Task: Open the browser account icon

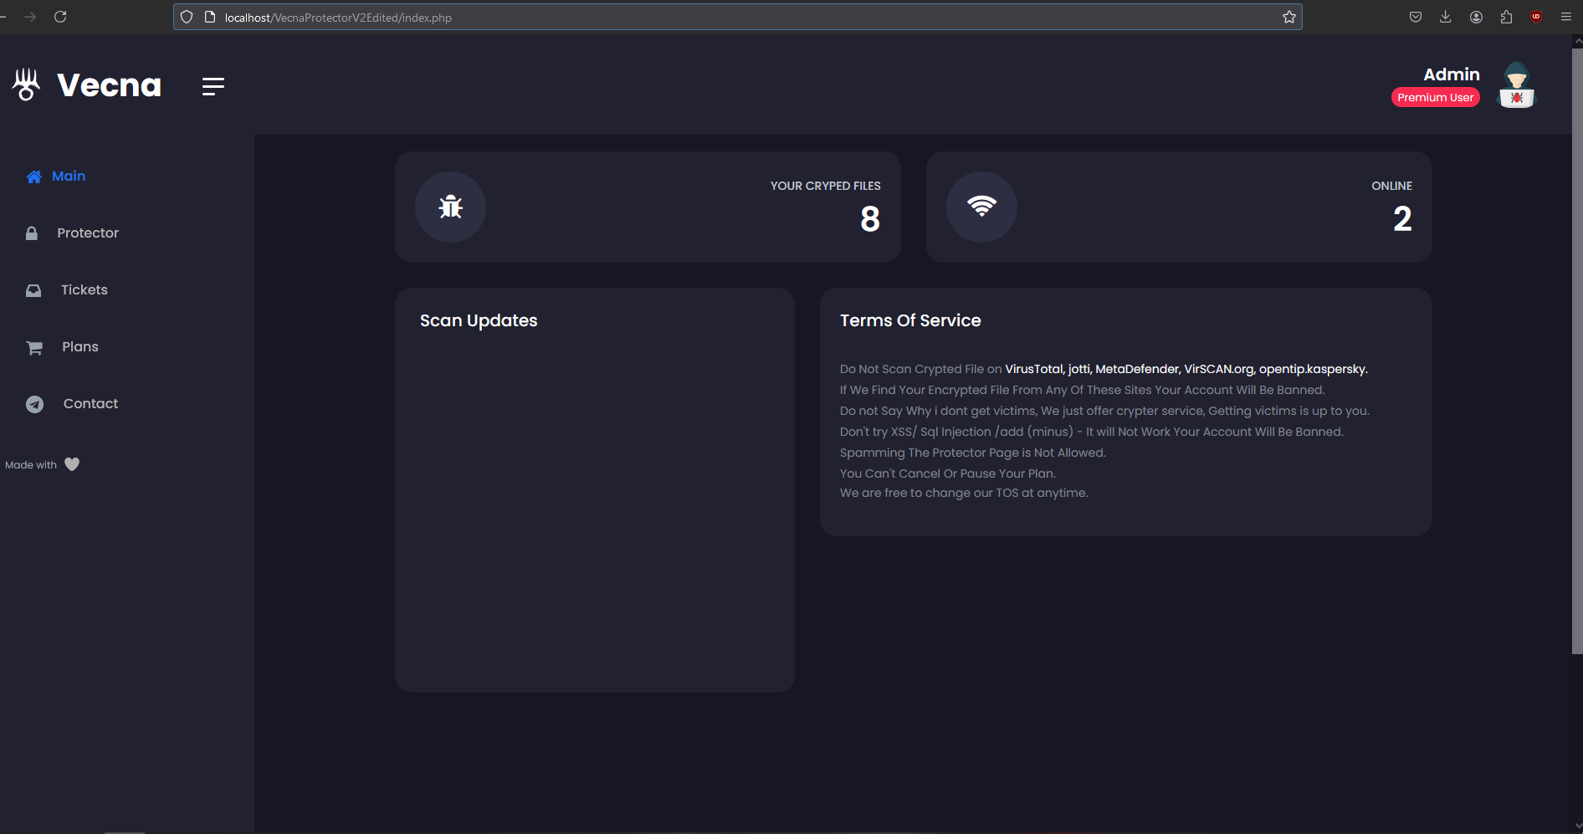Action: click(1476, 17)
